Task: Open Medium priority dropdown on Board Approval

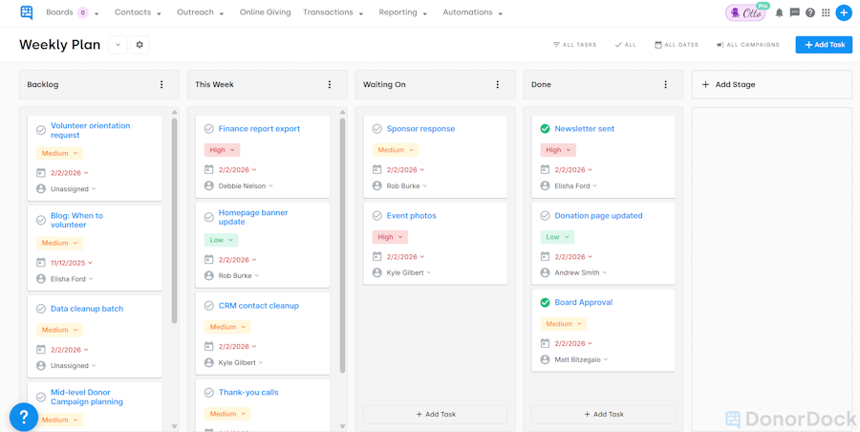Action: (x=564, y=324)
